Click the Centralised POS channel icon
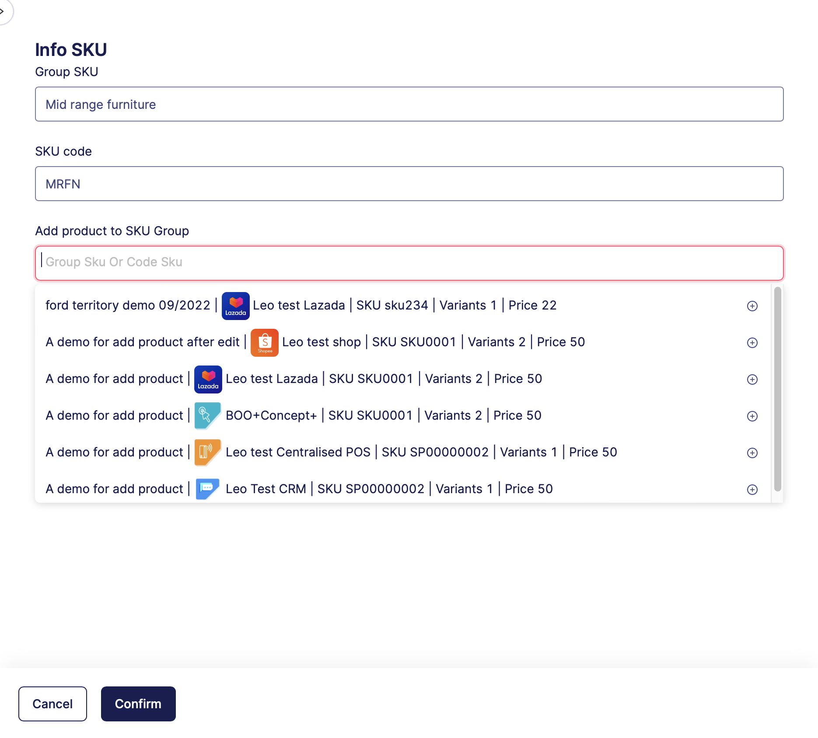The width and height of the screenshot is (818, 738). [x=207, y=453]
